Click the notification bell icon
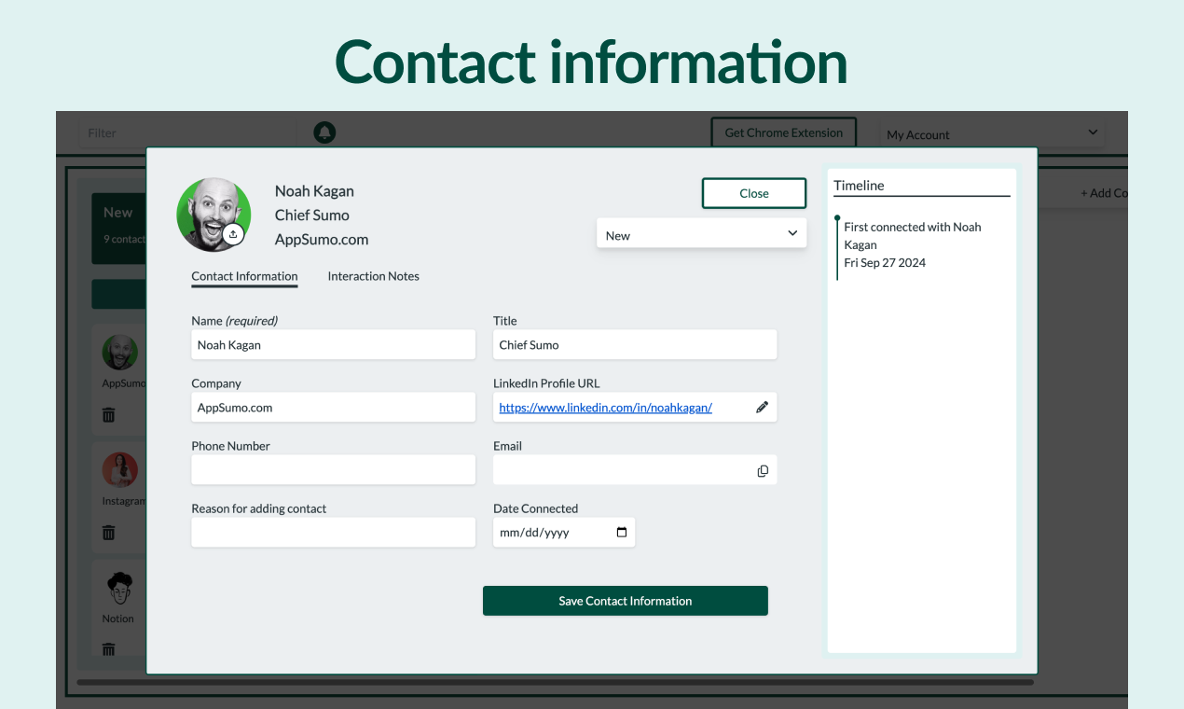The height and width of the screenshot is (709, 1184). [324, 132]
